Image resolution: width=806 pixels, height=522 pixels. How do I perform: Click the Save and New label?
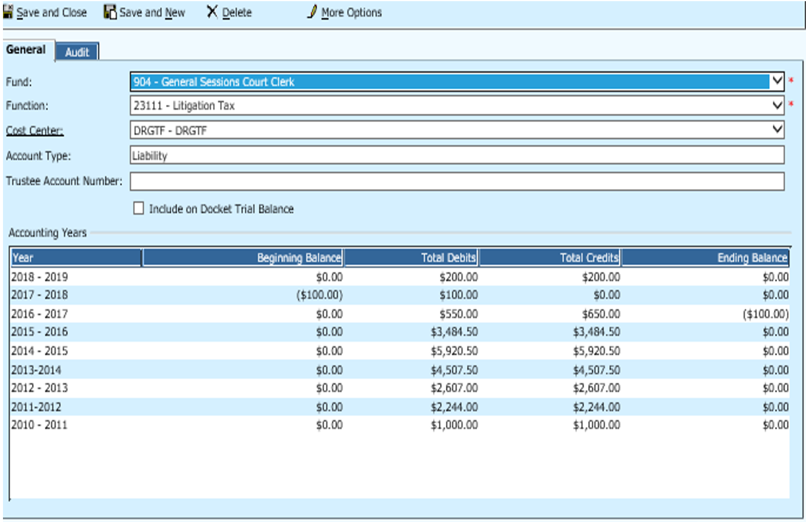coord(152,12)
